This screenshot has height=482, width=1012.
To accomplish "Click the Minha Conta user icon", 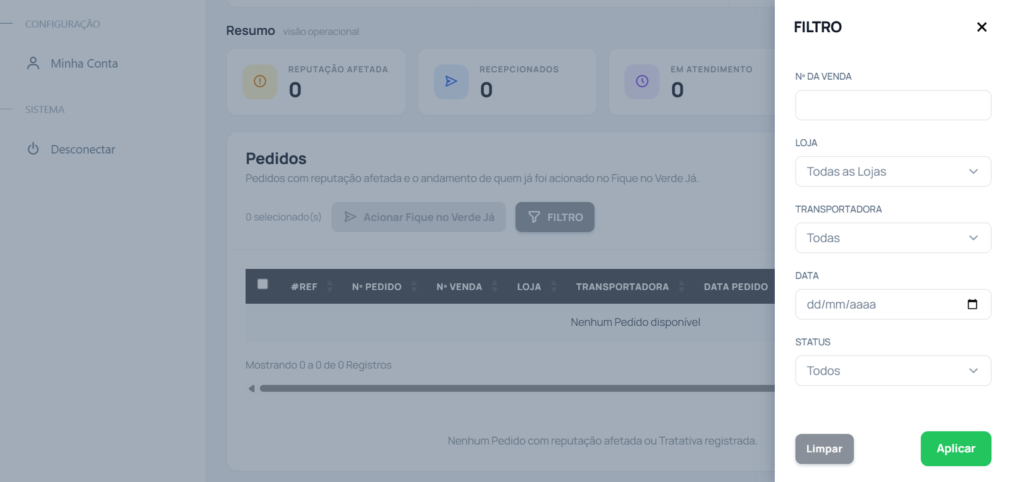I will (x=34, y=63).
